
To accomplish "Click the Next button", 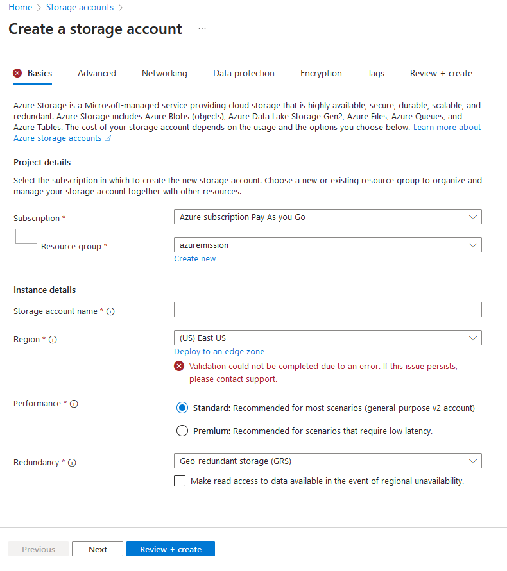I will tap(98, 549).
